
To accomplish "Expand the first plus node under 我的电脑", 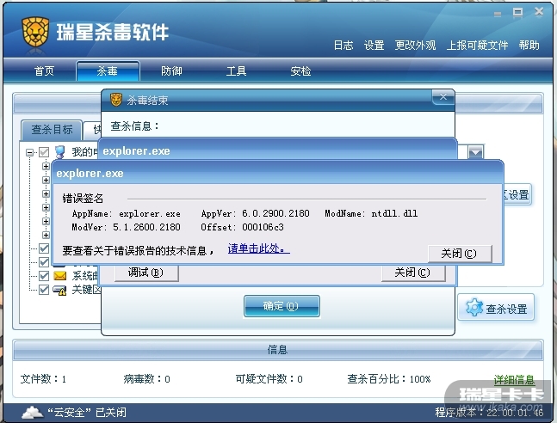I will [46, 166].
